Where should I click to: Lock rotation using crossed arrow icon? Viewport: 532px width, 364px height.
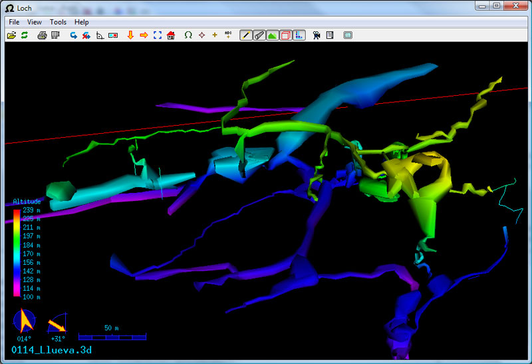point(86,35)
